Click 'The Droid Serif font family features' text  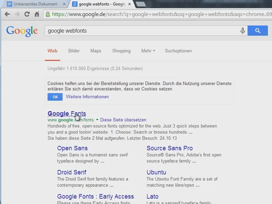[x=92, y=179]
